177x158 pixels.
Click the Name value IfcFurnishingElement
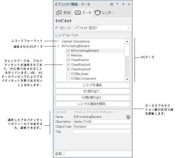coord(88,117)
